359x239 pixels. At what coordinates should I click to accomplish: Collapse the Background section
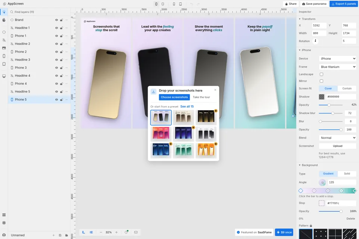(300, 165)
